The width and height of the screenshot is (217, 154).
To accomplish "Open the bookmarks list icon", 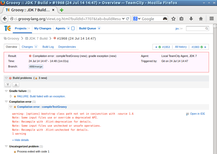I will click(x=181, y=19).
